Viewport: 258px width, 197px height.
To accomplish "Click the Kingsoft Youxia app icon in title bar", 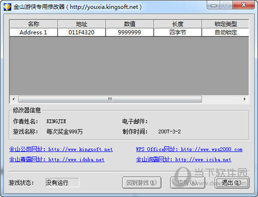I will 7,7.
